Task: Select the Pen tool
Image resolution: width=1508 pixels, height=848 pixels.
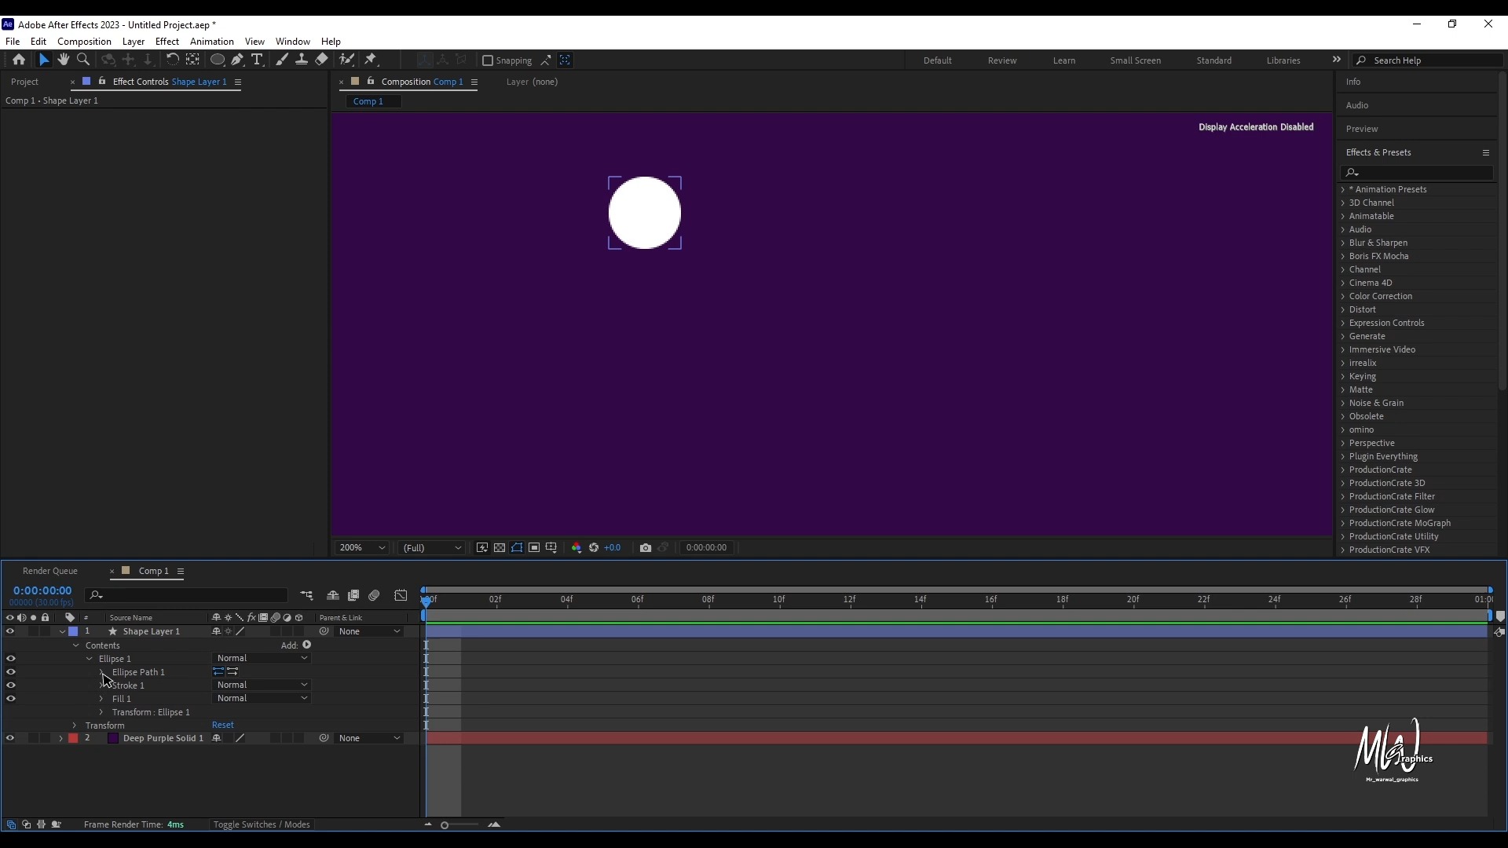Action: 237,60
